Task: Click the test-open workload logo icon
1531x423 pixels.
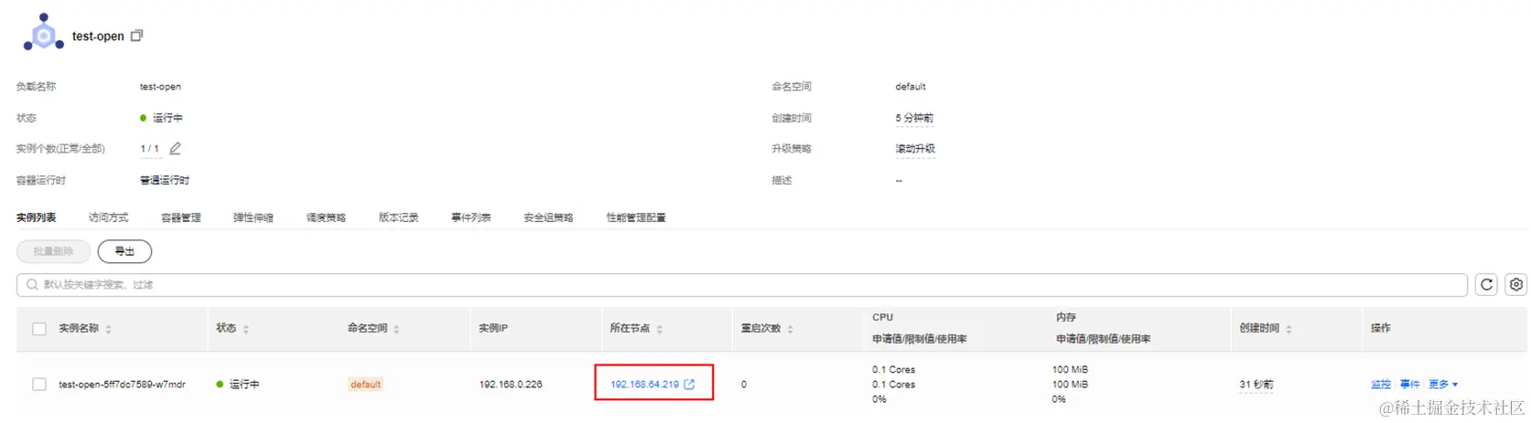Action: 43,33
